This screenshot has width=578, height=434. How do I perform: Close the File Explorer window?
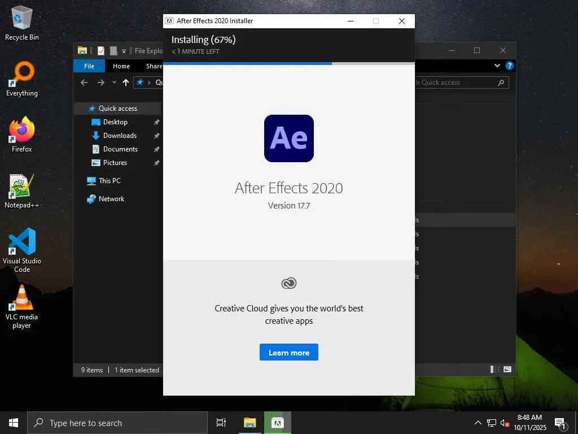point(503,50)
